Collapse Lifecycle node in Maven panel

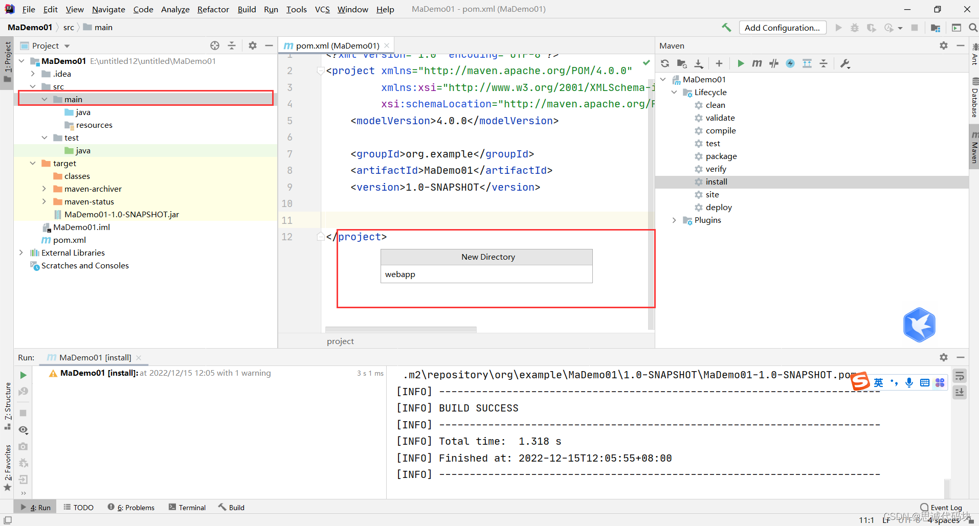point(674,92)
